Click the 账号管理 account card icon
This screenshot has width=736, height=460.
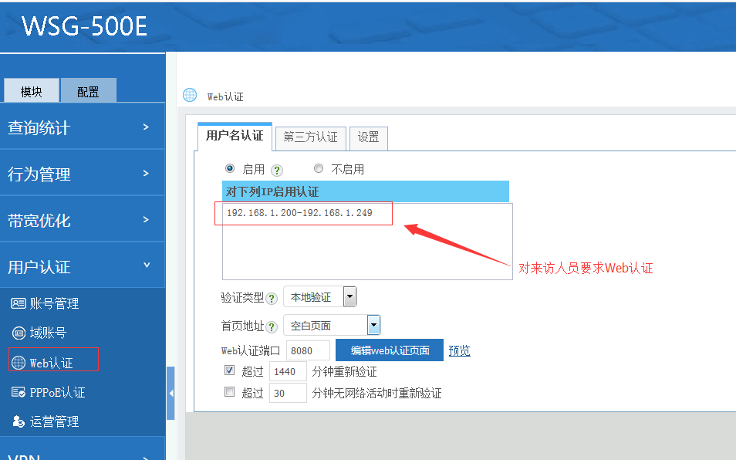click(19, 303)
